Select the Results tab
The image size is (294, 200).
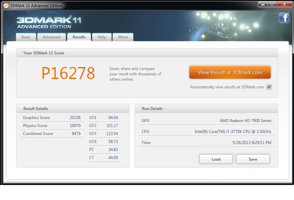[x=79, y=37]
